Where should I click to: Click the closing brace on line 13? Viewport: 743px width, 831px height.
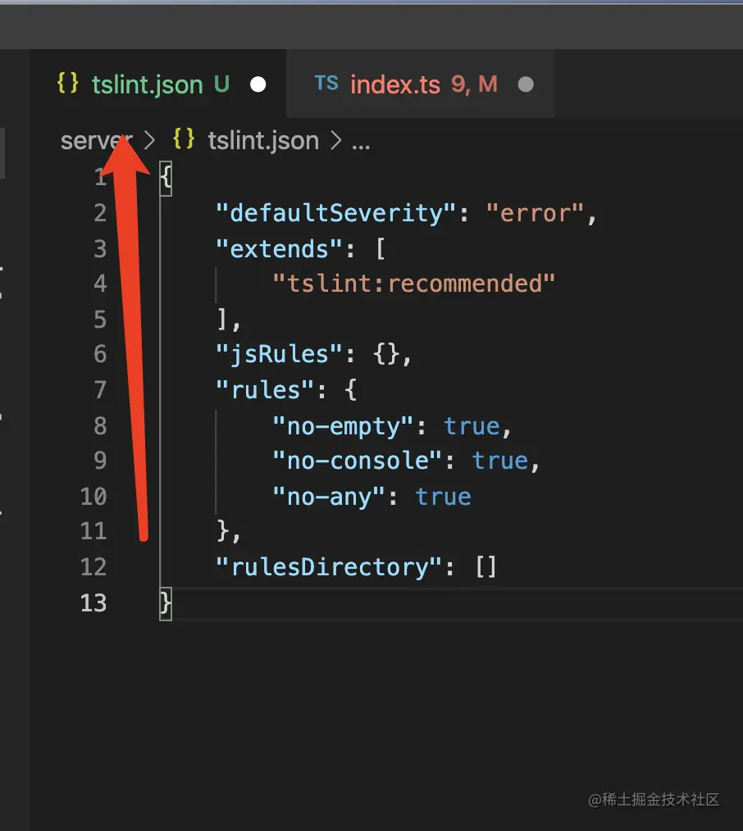pos(166,603)
